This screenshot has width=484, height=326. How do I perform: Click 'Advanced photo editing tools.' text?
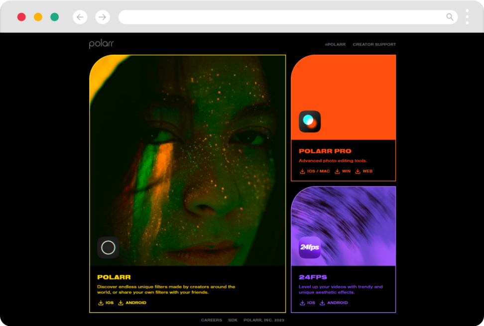click(x=333, y=161)
